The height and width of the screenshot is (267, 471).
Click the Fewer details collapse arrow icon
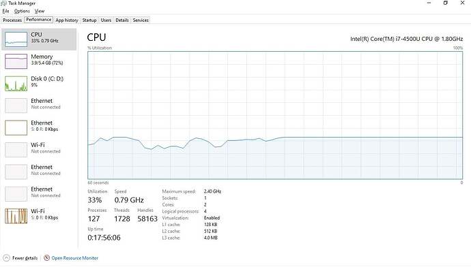pyautogui.click(x=6, y=257)
